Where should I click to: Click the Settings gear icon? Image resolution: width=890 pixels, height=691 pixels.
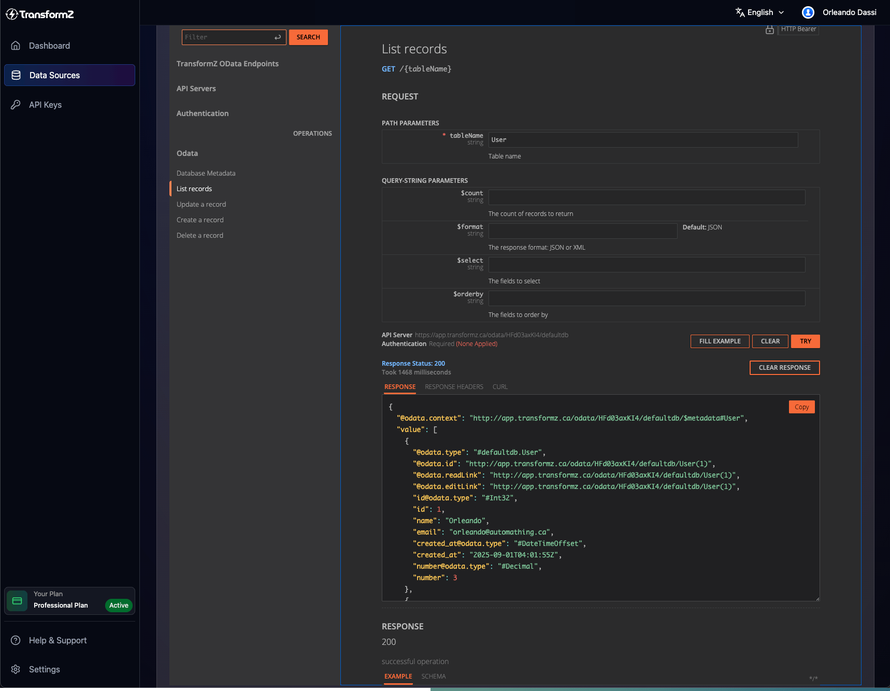(16, 669)
